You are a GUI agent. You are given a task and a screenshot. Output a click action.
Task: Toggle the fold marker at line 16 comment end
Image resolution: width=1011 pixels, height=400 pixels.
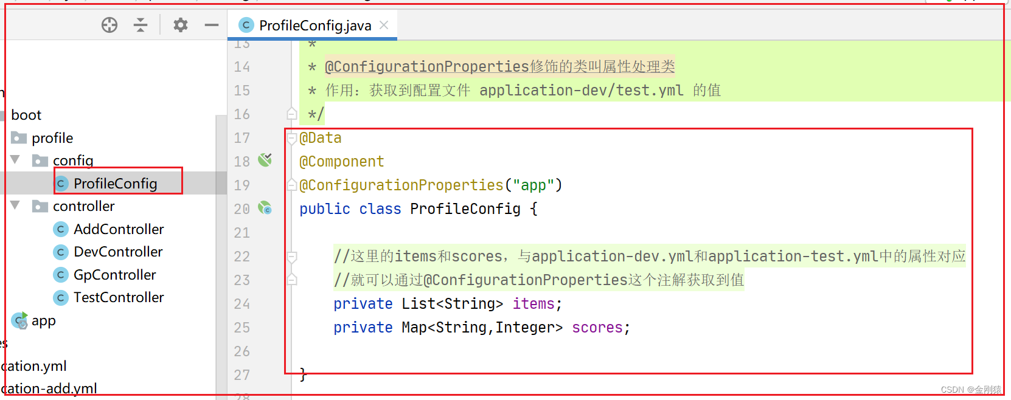pos(292,114)
